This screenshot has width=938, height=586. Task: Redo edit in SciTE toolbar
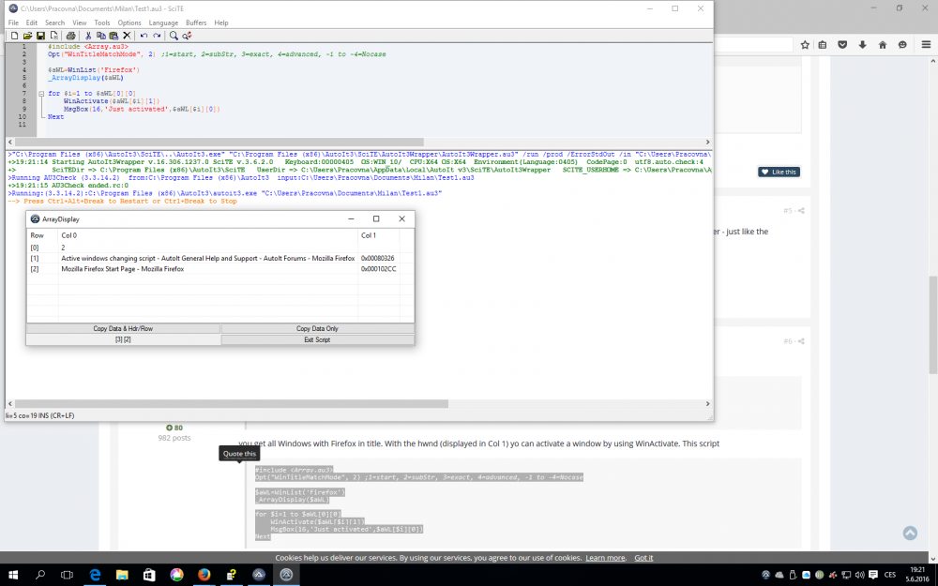pos(157,36)
